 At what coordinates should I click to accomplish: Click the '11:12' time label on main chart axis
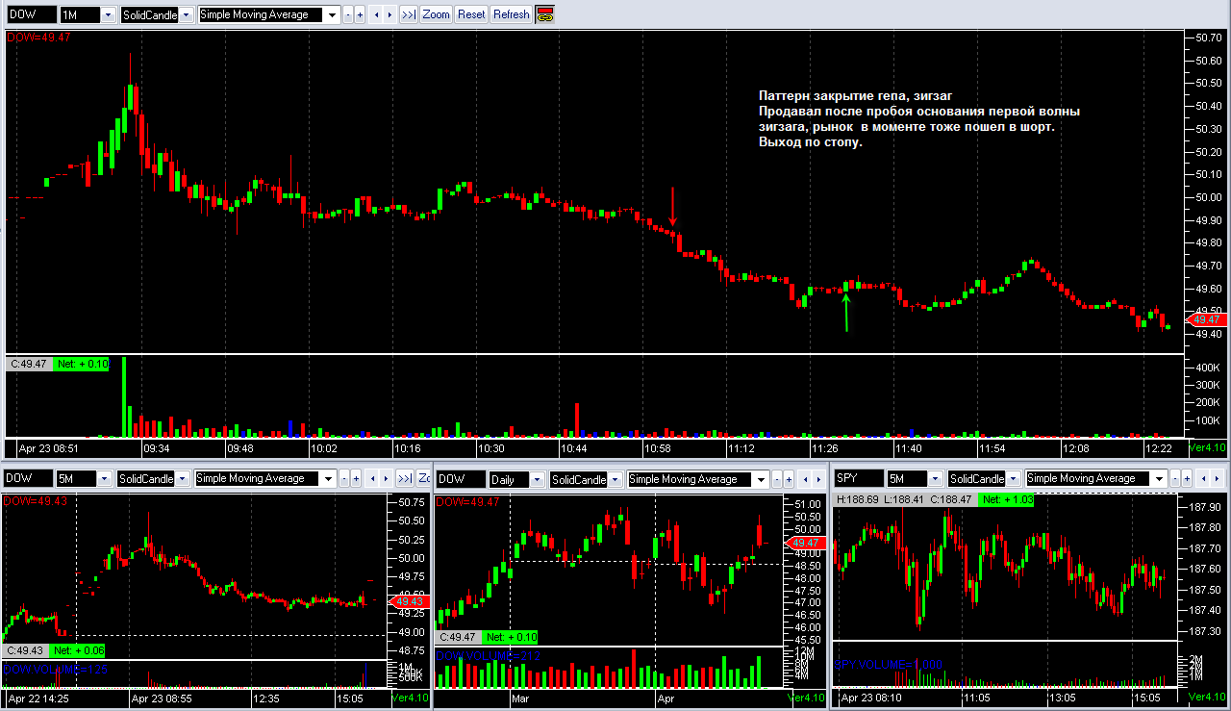740,449
